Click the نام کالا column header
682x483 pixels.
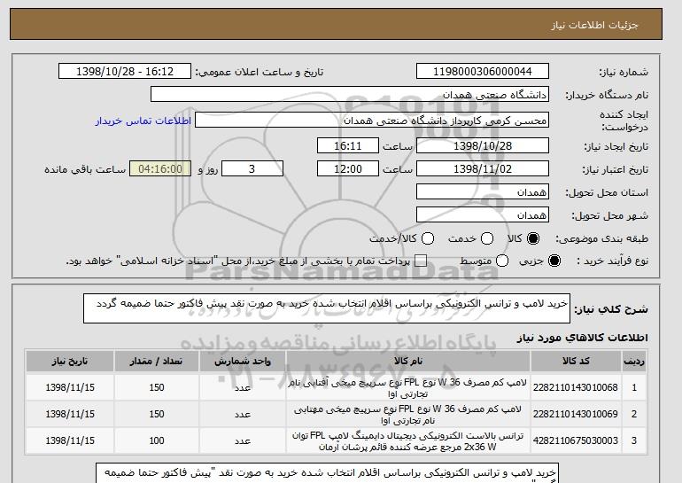[408, 362]
